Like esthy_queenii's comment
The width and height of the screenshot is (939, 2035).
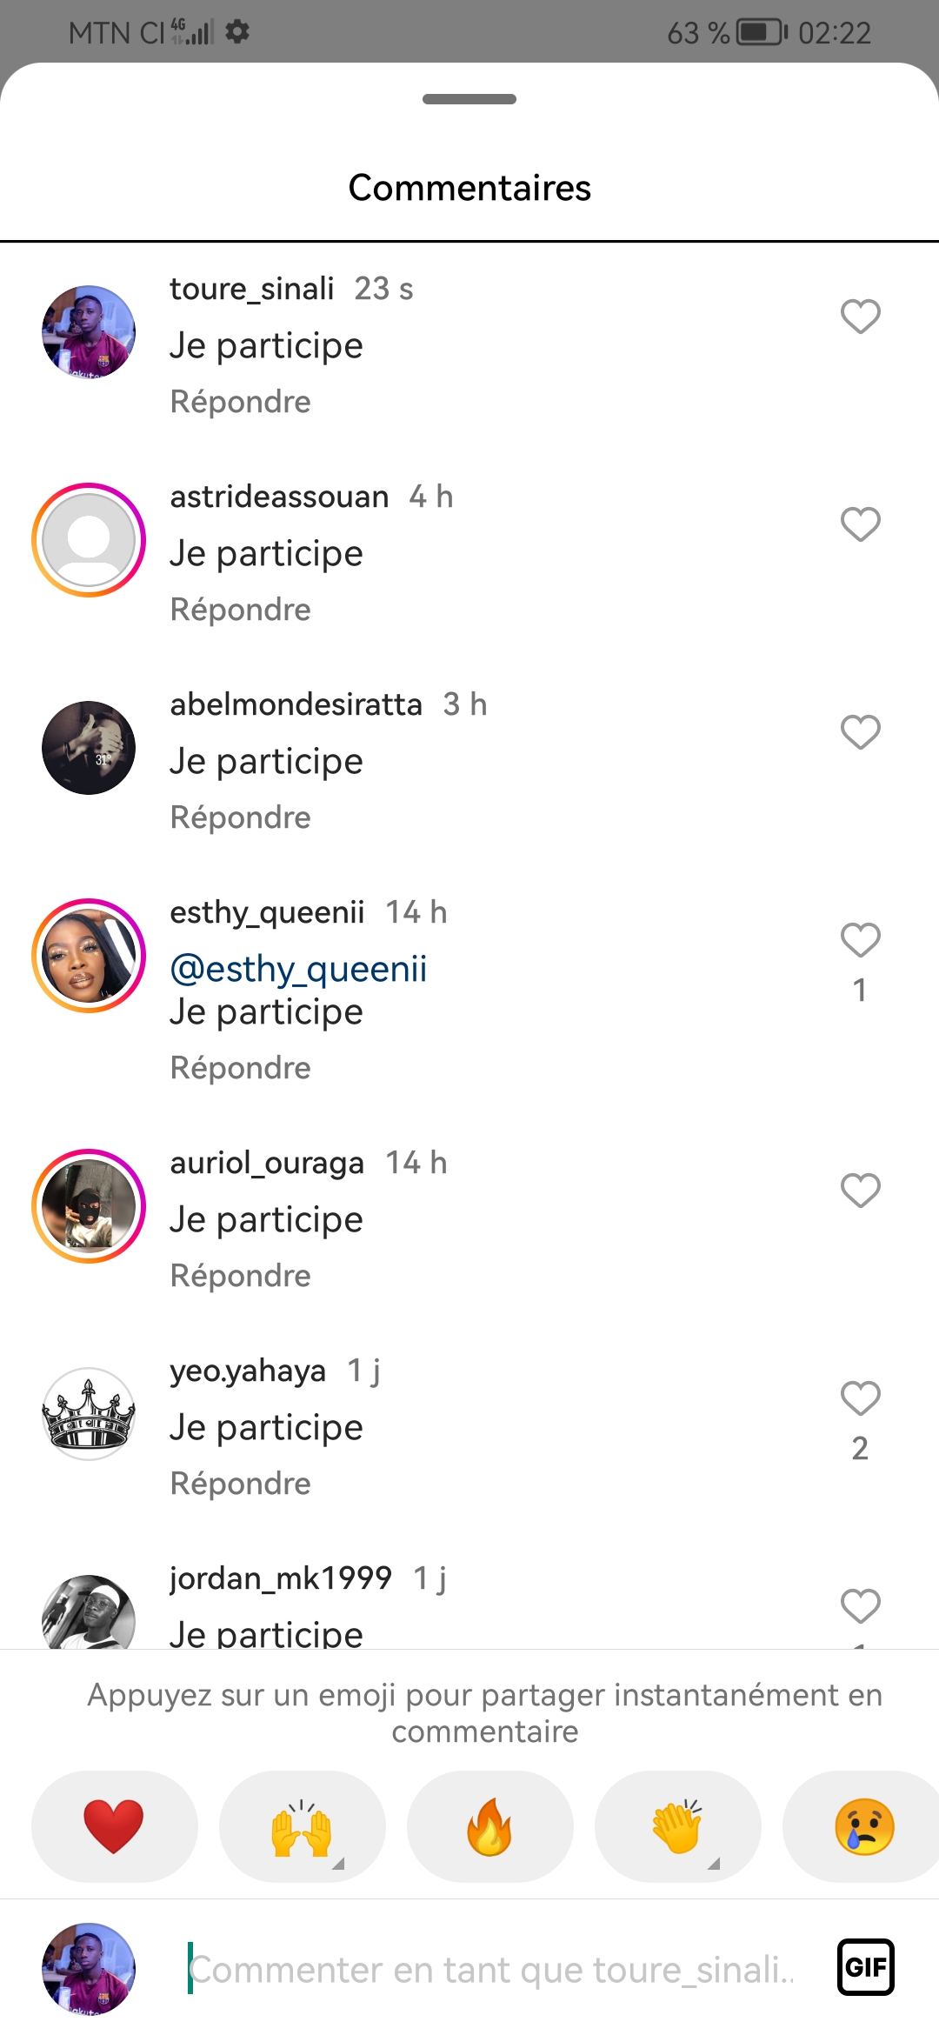(860, 940)
